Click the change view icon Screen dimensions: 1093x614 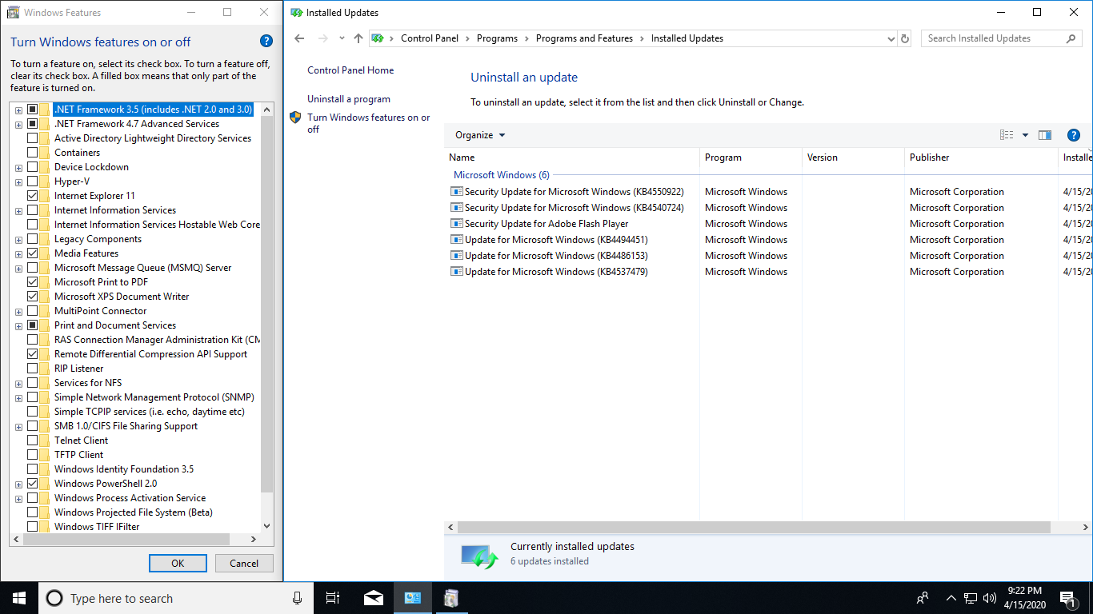[1007, 135]
